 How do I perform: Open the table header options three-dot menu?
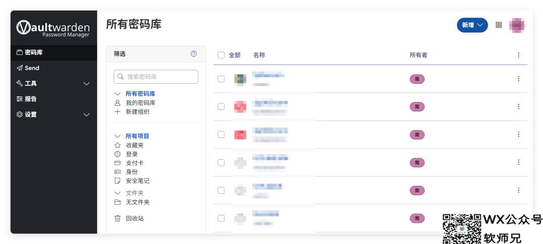518,55
